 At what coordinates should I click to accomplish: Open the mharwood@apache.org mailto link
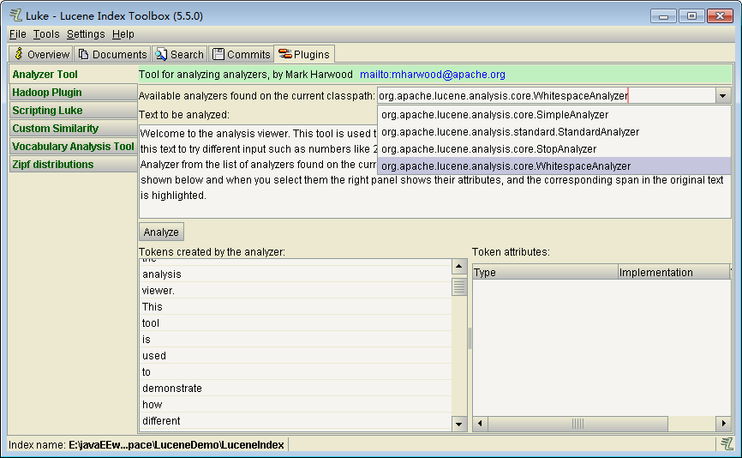pyautogui.click(x=432, y=75)
